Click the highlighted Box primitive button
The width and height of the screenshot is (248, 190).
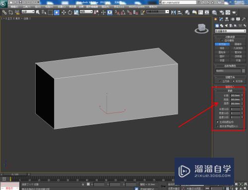click(222, 44)
